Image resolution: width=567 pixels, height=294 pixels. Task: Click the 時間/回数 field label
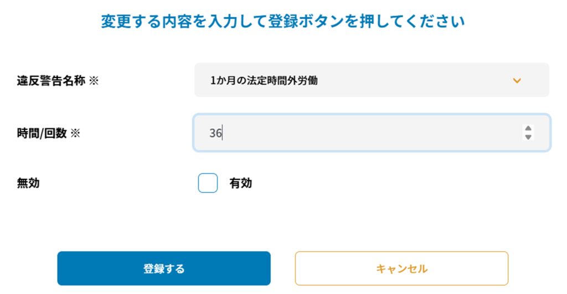(x=42, y=133)
